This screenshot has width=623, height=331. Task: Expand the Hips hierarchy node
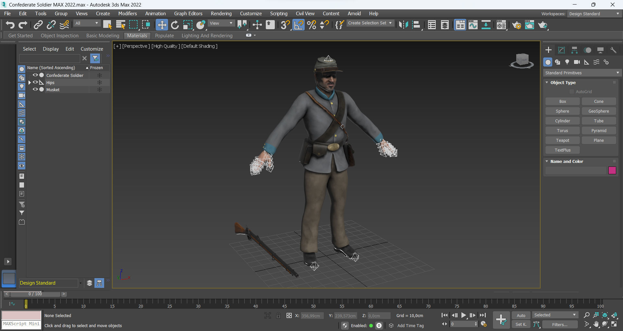point(30,82)
